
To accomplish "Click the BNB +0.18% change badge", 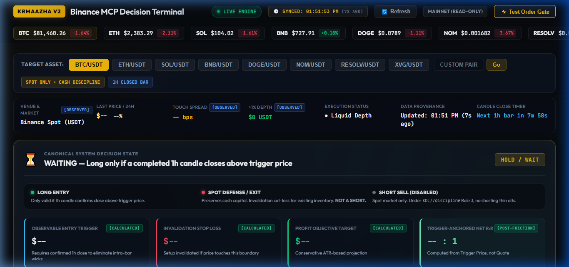I will coord(329,33).
